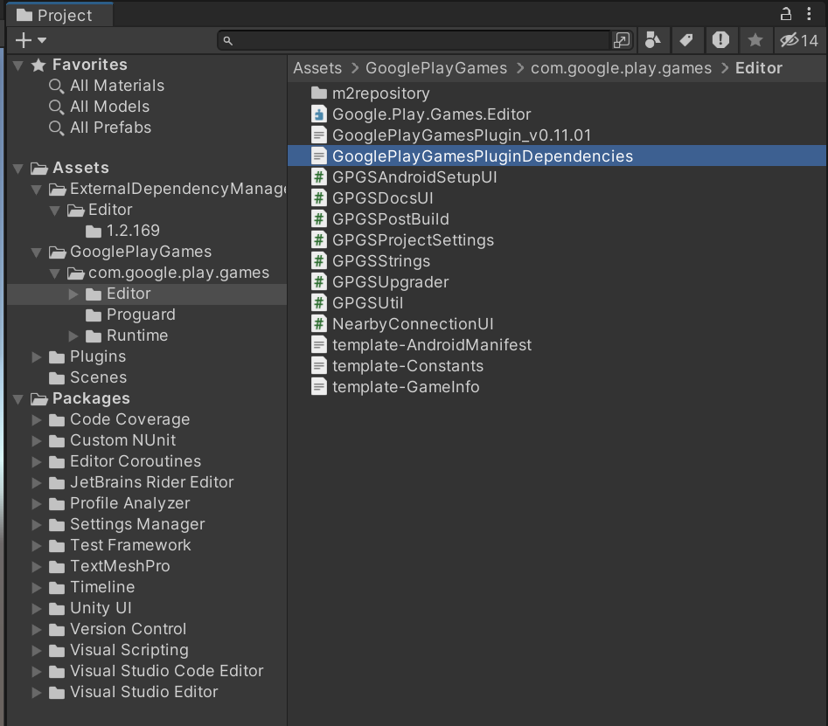Expand the Plugins folder
Viewport: 828px width, 726px height.
pyautogui.click(x=37, y=356)
